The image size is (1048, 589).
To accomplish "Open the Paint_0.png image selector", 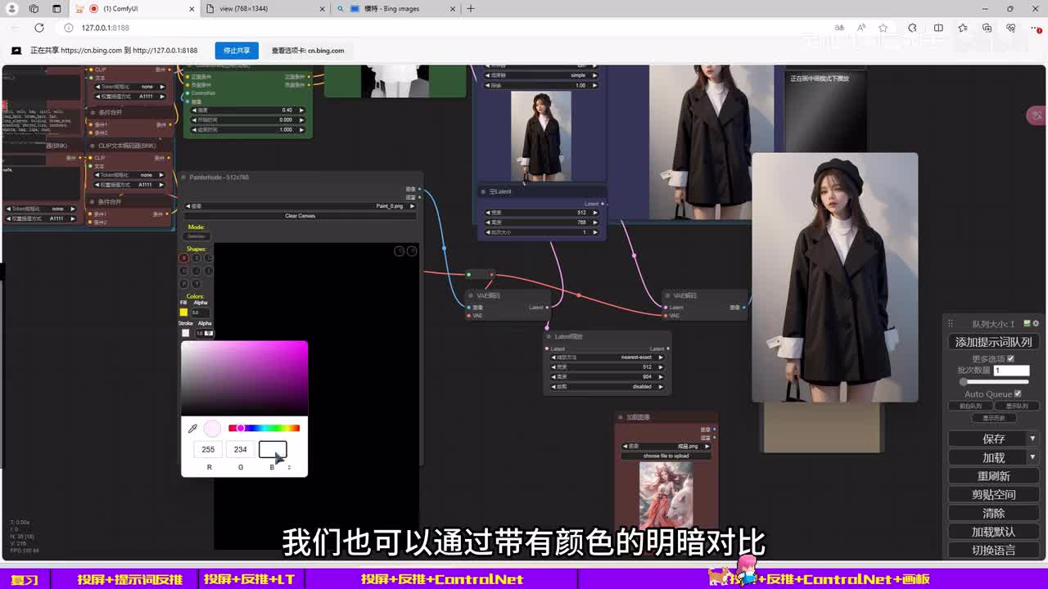I will click(300, 206).
